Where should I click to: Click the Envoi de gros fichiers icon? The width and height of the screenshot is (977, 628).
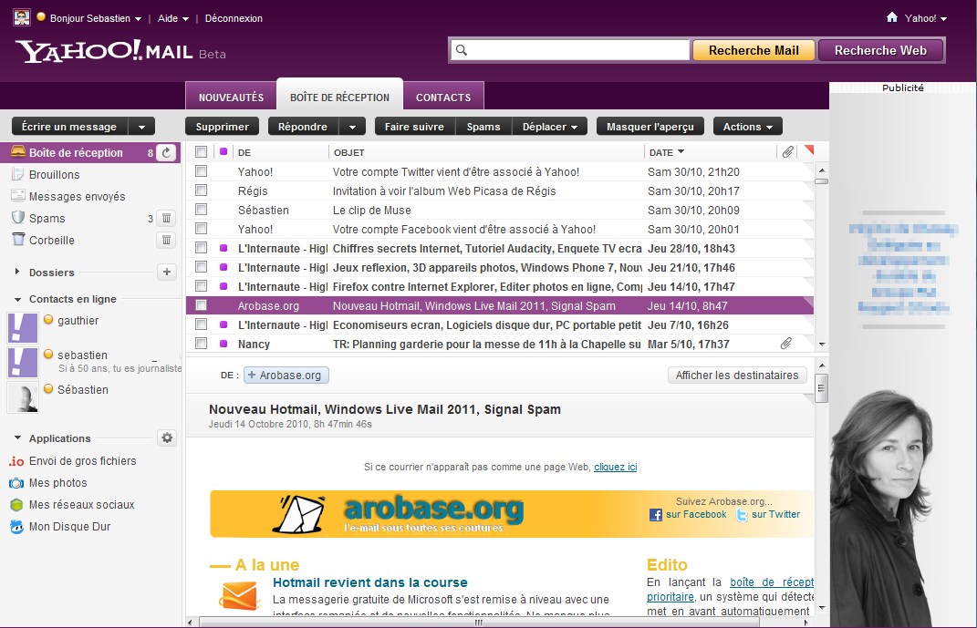(16, 461)
